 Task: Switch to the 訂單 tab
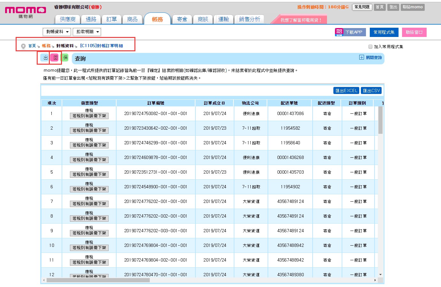111,19
